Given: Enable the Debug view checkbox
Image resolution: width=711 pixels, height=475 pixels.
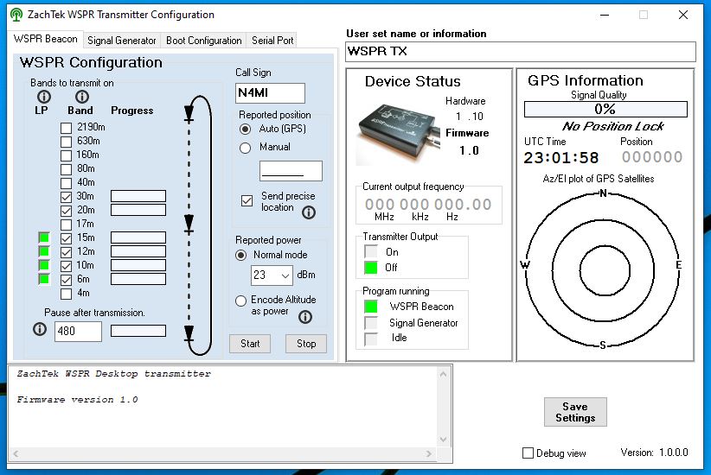Looking at the screenshot, I should [x=528, y=453].
